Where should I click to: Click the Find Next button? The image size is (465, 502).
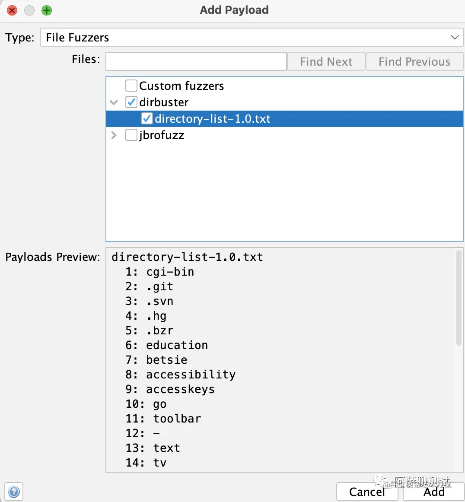326,61
